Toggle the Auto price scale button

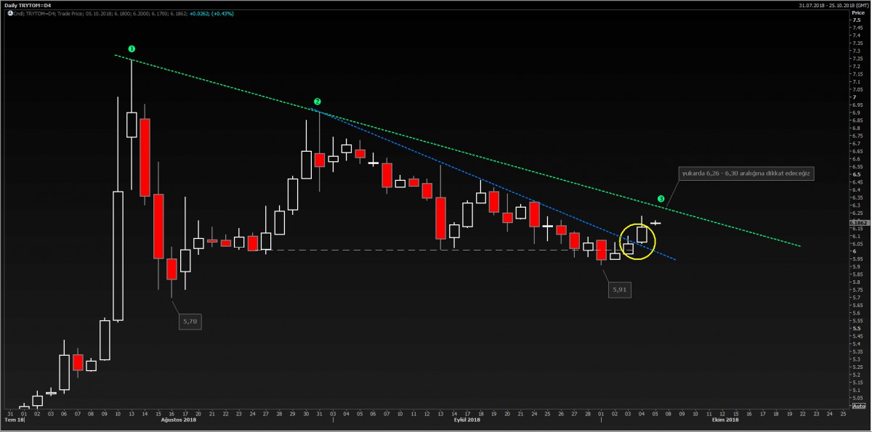pos(858,426)
